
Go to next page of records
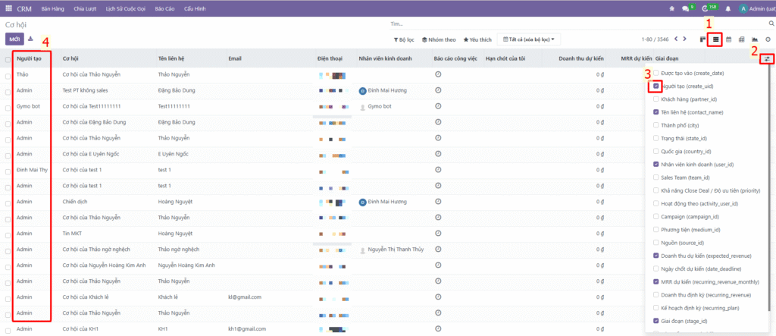pos(684,39)
